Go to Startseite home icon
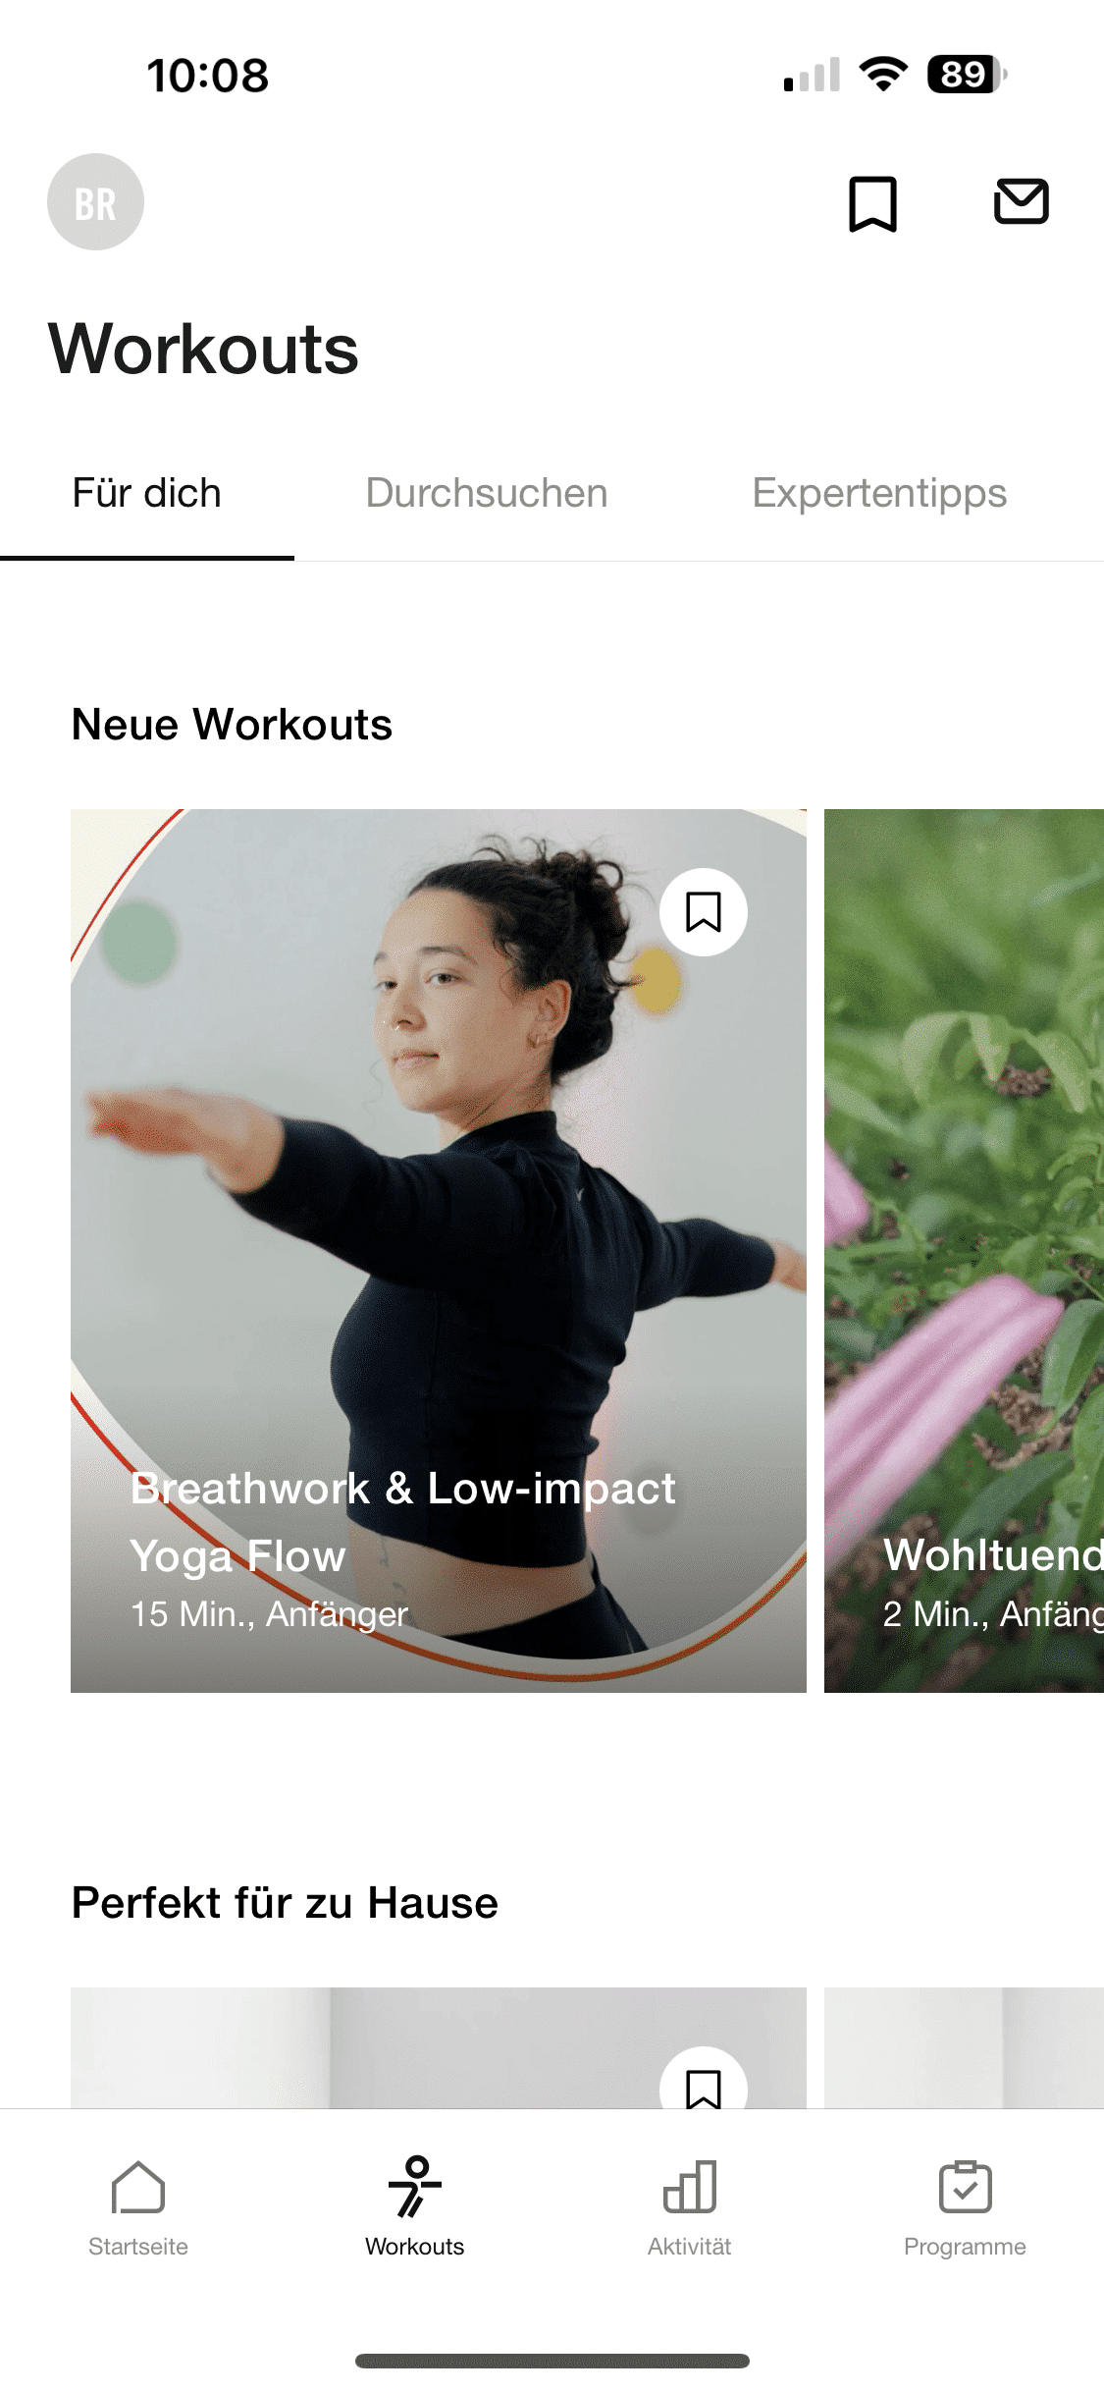1104x2392 pixels. pyautogui.click(x=138, y=2188)
